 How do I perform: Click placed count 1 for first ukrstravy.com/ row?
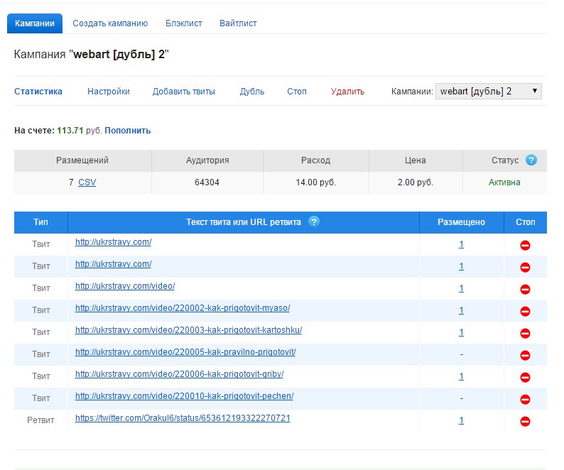click(461, 244)
